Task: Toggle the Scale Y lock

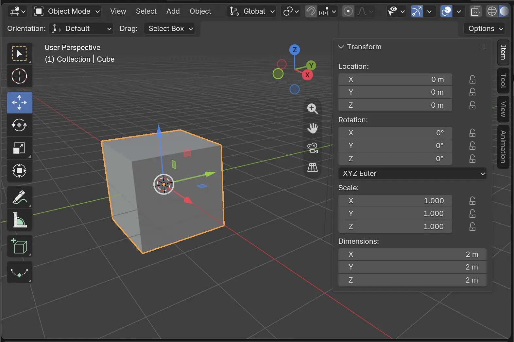Action: coord(472,214)
